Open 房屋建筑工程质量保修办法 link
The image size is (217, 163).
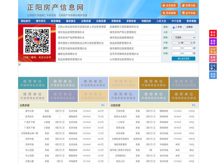click(124, 27)
